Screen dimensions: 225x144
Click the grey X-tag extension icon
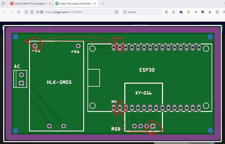coord(196,12)
